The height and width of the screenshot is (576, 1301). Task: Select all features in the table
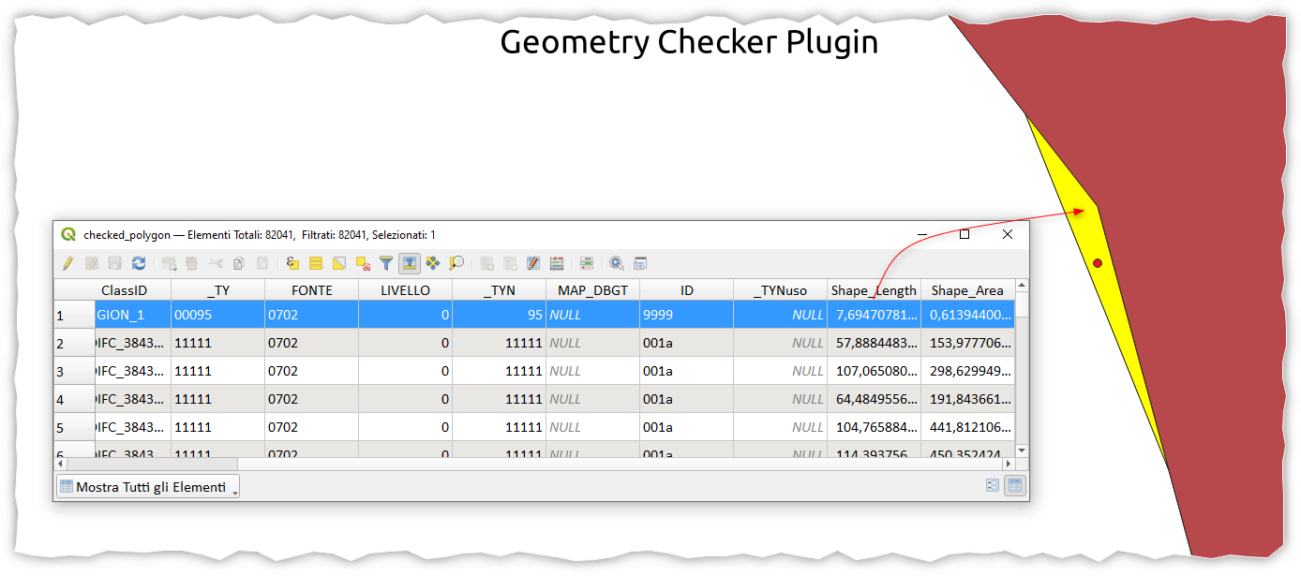316,264
